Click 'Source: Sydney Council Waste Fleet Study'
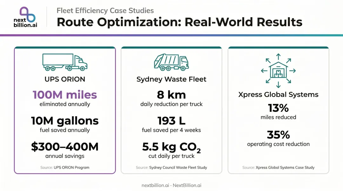Image resolution: width=343 pixels, height=191 pixels. (171, 168)
